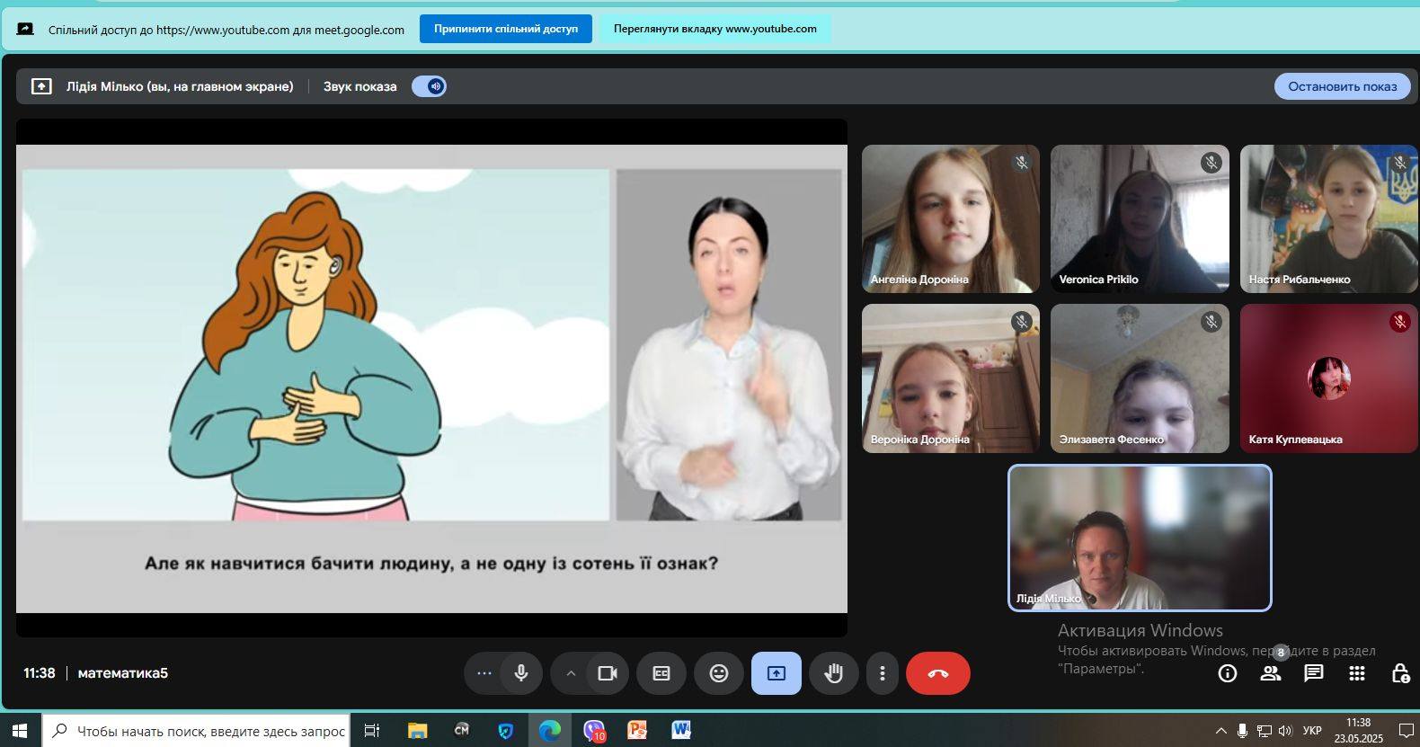Expand the camera settings chevron
This screenshot has height=747, width=1420.
(570, 673)
